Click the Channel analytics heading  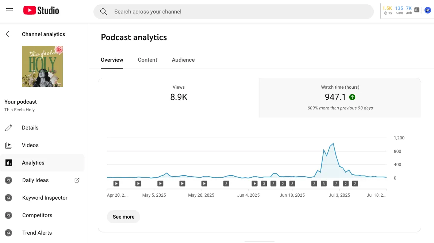43,34
